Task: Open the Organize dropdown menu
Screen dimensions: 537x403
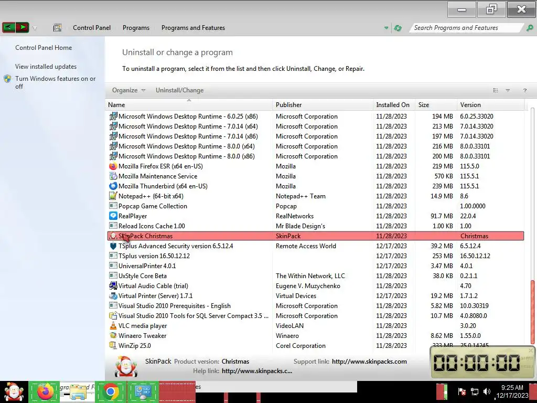Action: (x=129, y=90)
